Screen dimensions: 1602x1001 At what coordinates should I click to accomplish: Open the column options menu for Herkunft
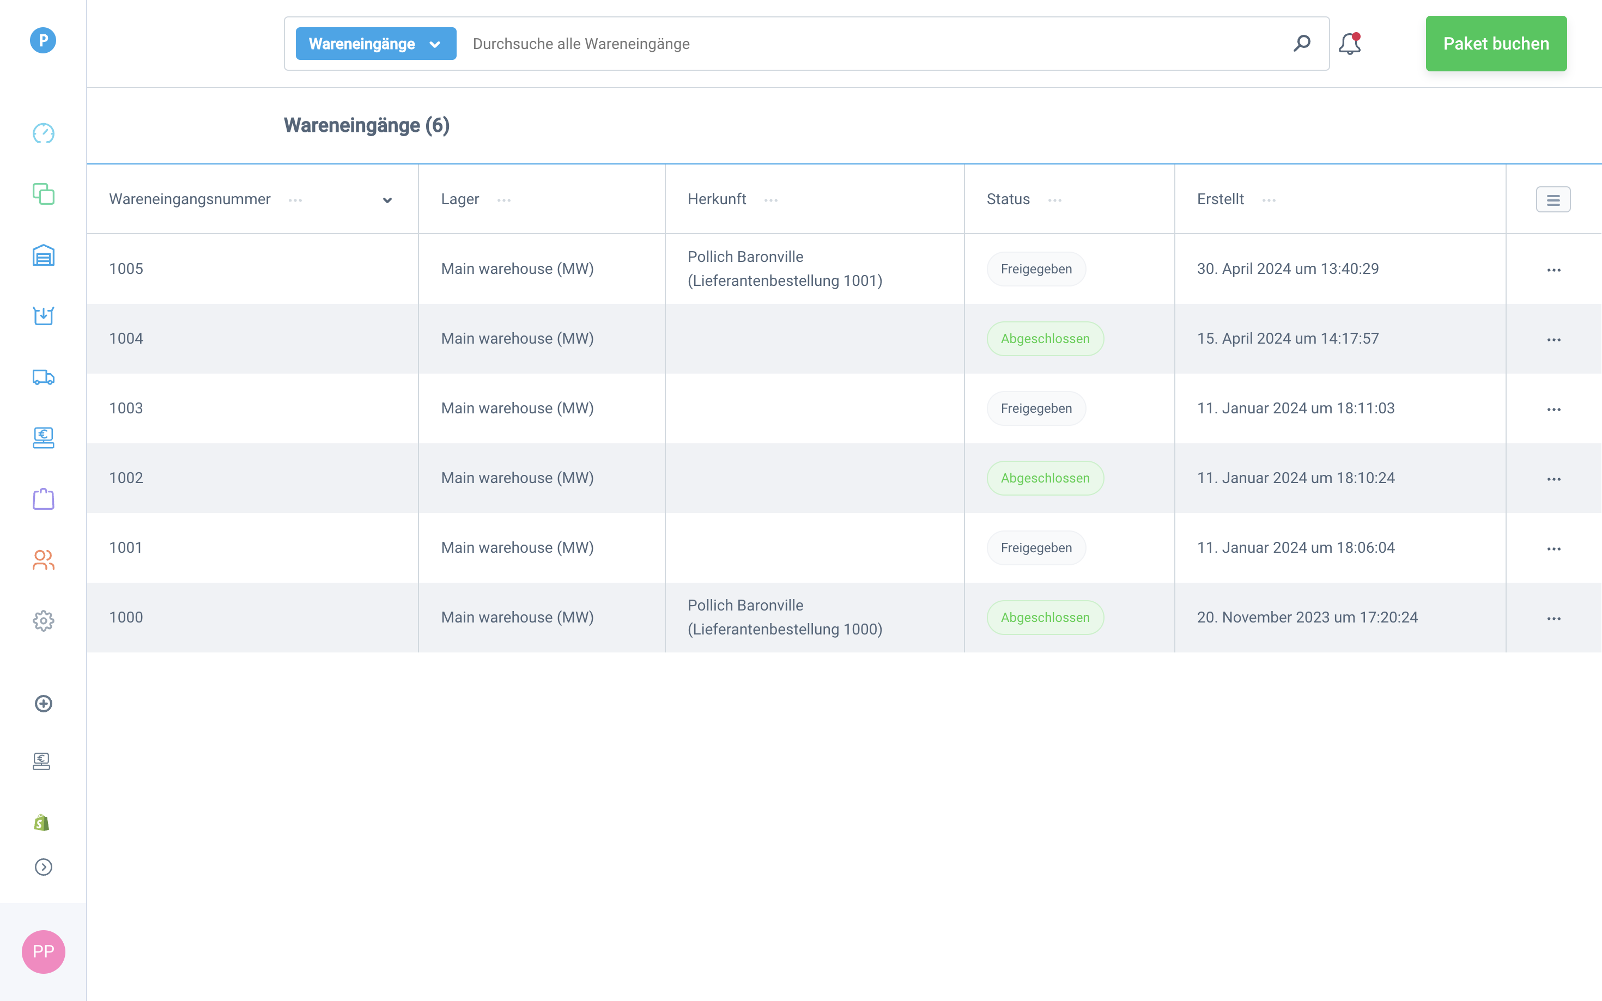[771, 200]
